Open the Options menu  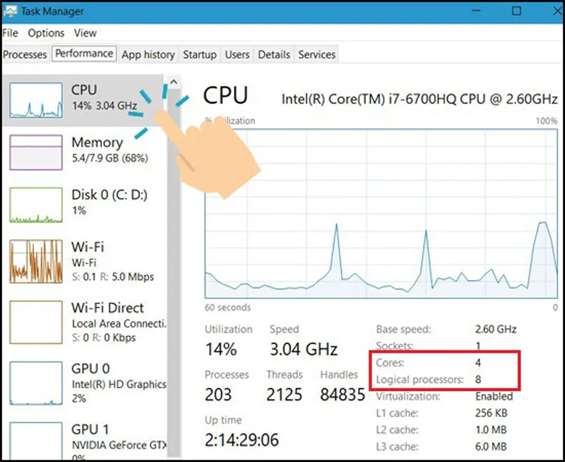(x=46, y=33)
